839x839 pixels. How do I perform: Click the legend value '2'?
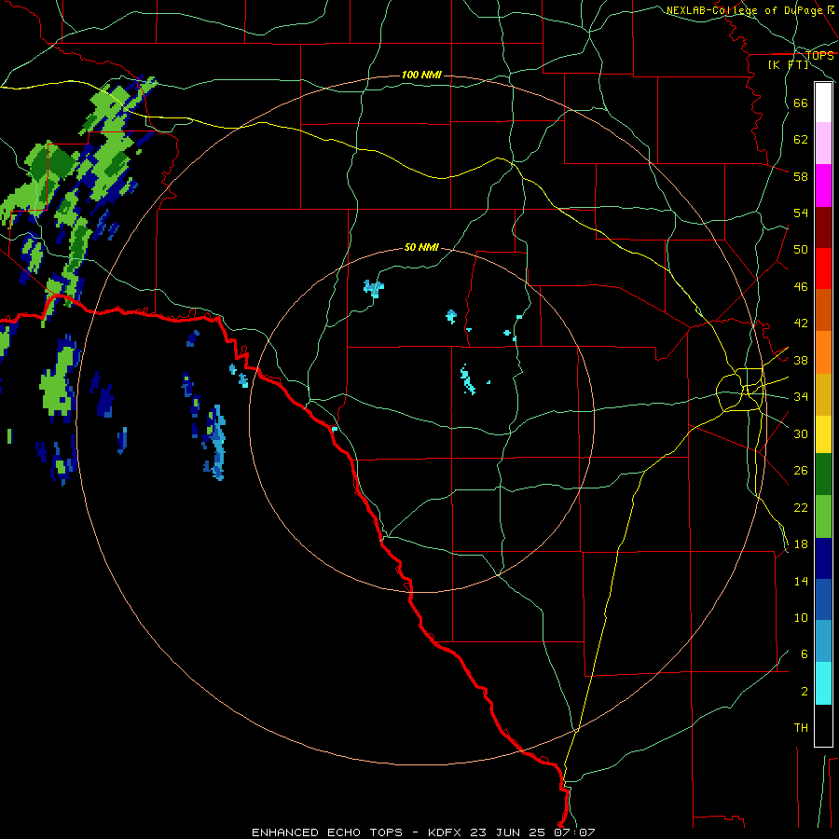[x=805, y=692]
